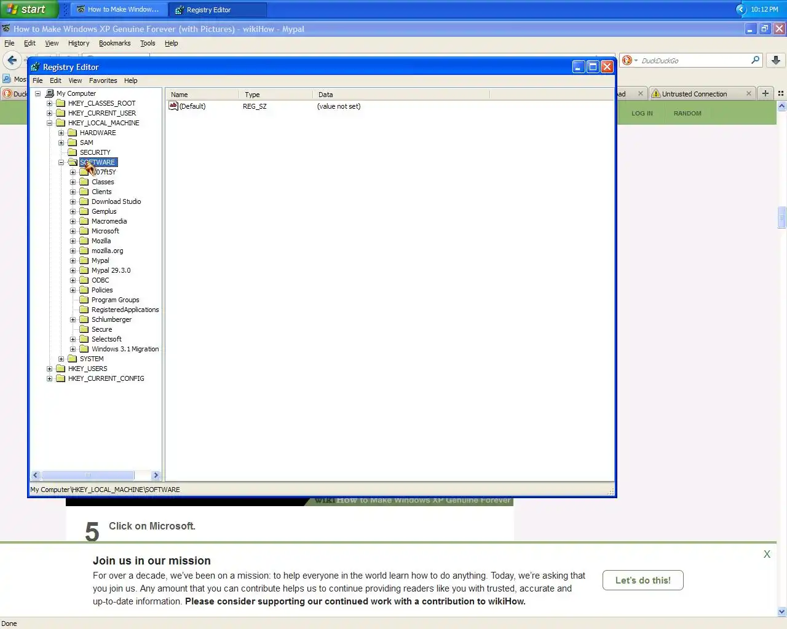The width and height of the screenshot is (787, 629).
Task: Click the Type column header
Action: [275, 95]
